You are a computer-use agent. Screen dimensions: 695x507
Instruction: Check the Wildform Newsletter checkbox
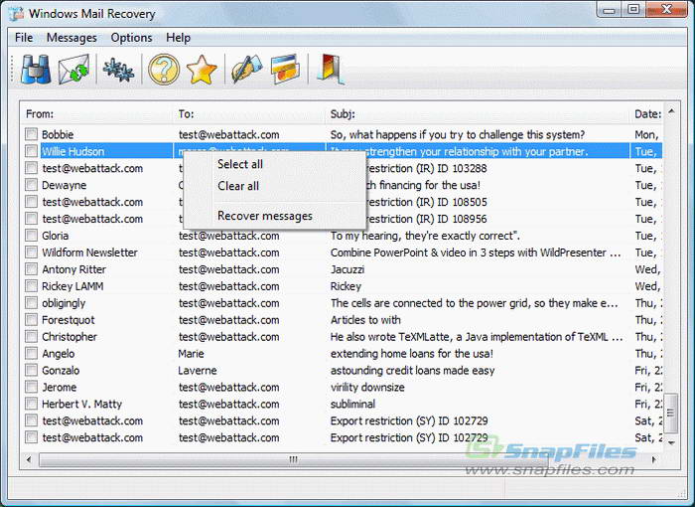31,253
